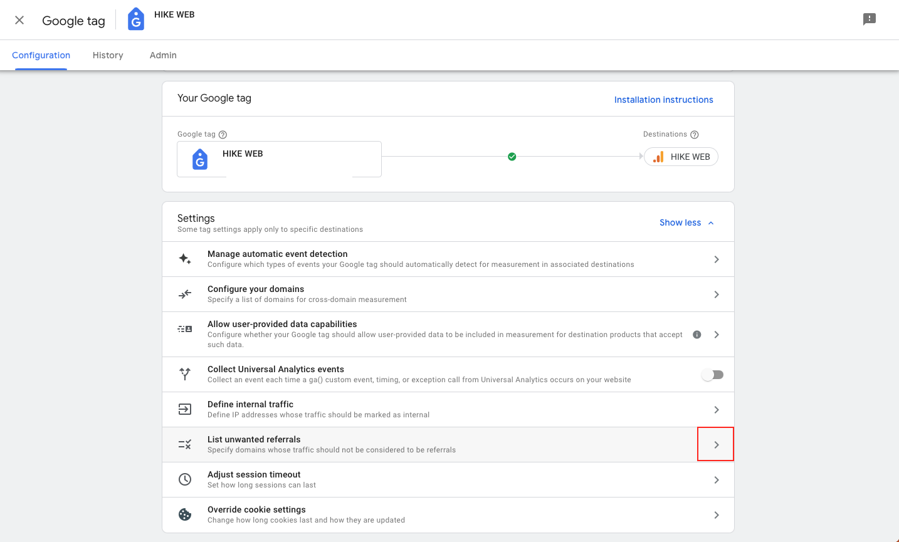
Task: Open Define internal traffic setting
Action: pyautogui.click(x=448, y=410)
